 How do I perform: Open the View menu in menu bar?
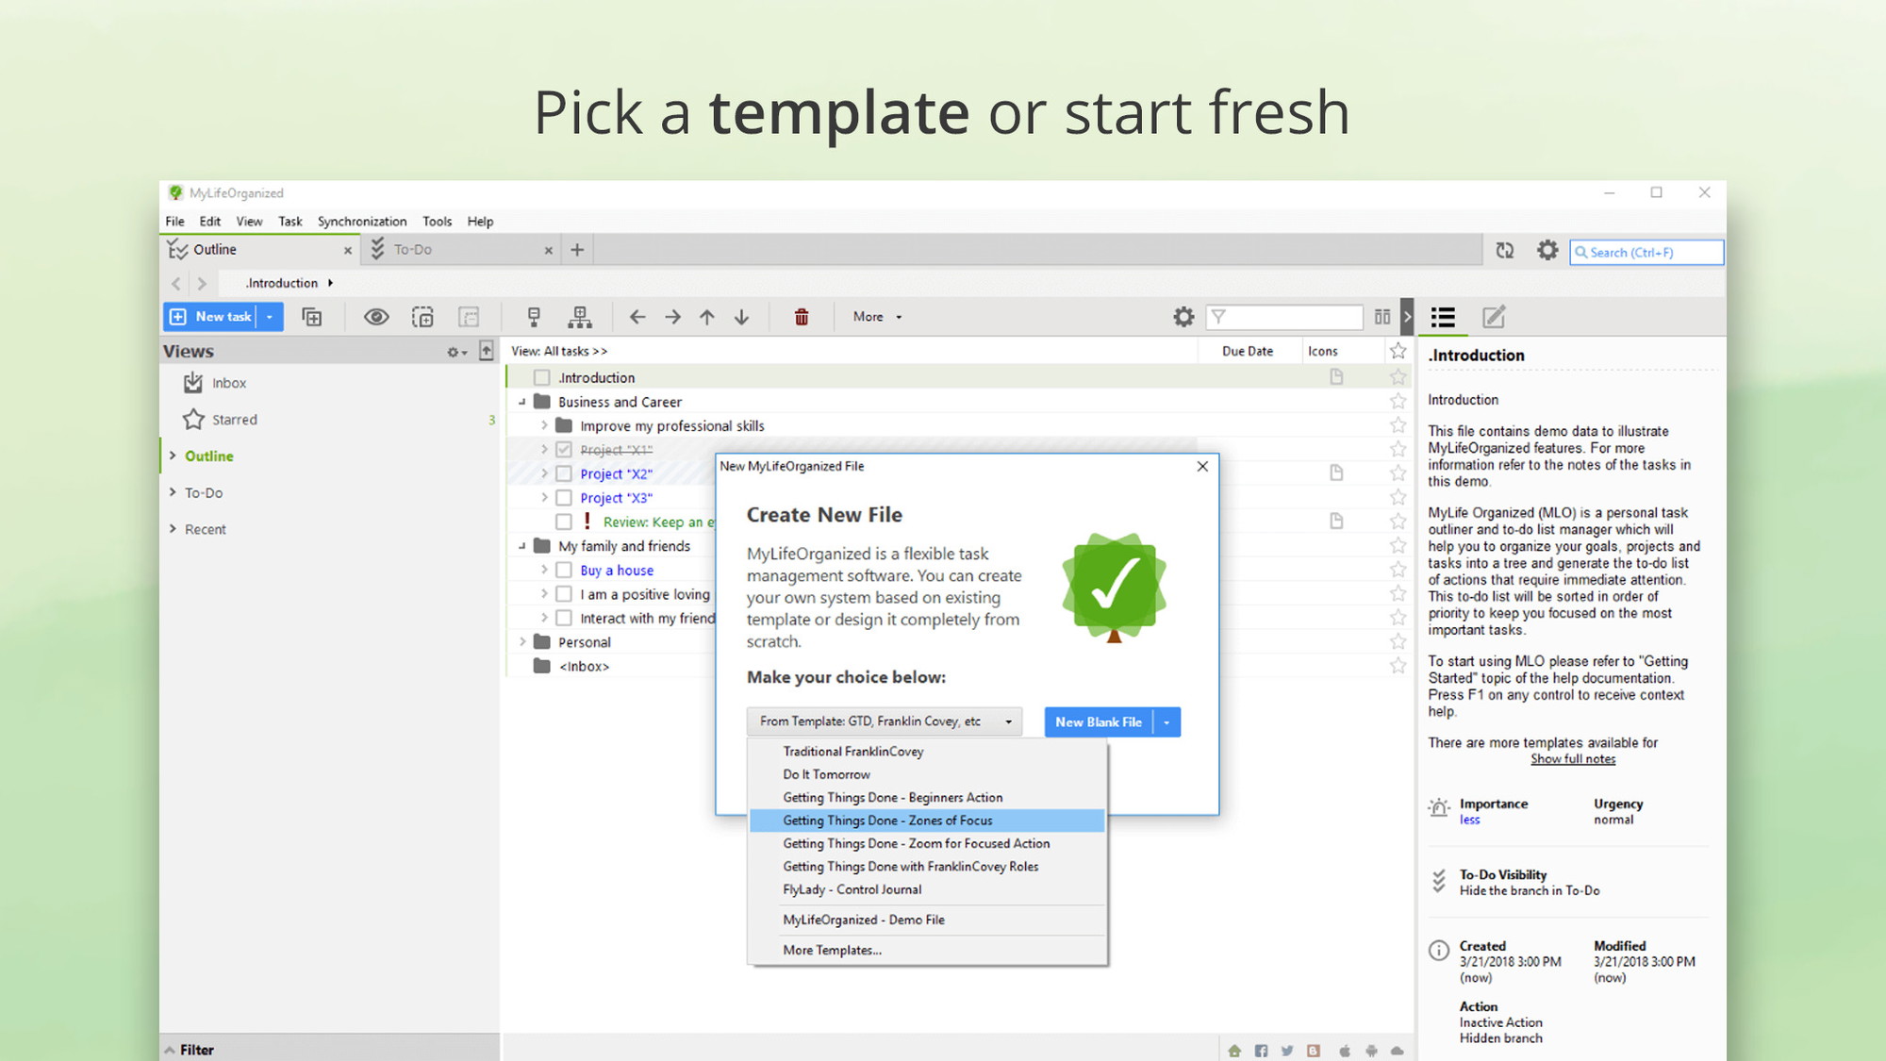point(249,221)
